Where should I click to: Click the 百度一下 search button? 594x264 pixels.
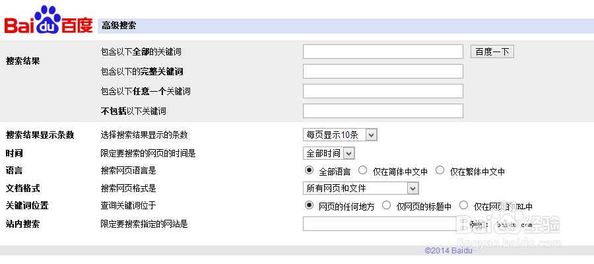(492, 51)
